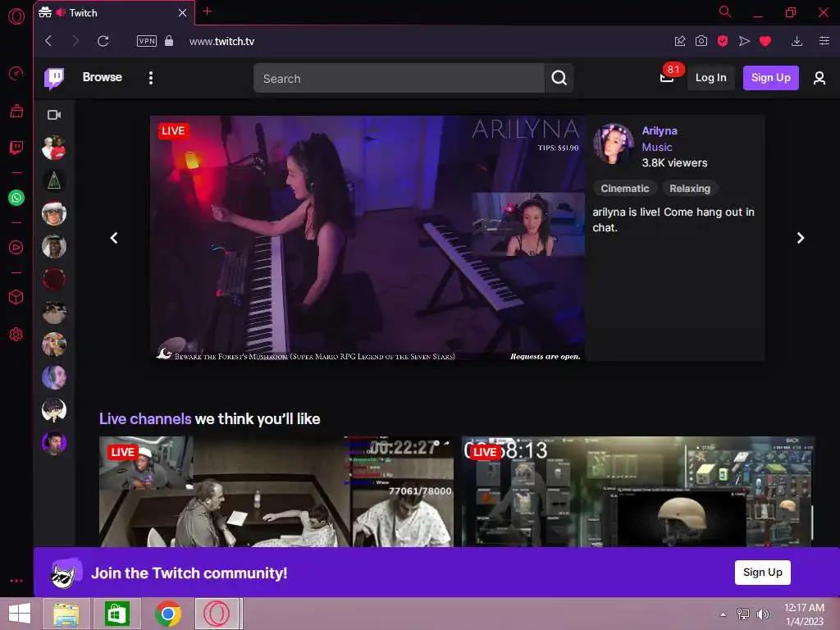840x630 pixels.
Task: Bookmark page with the heart icon
Action: click(765, 41)
